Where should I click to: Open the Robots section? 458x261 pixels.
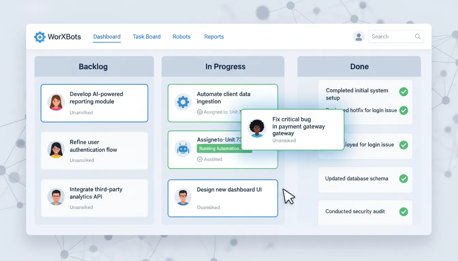181,36
